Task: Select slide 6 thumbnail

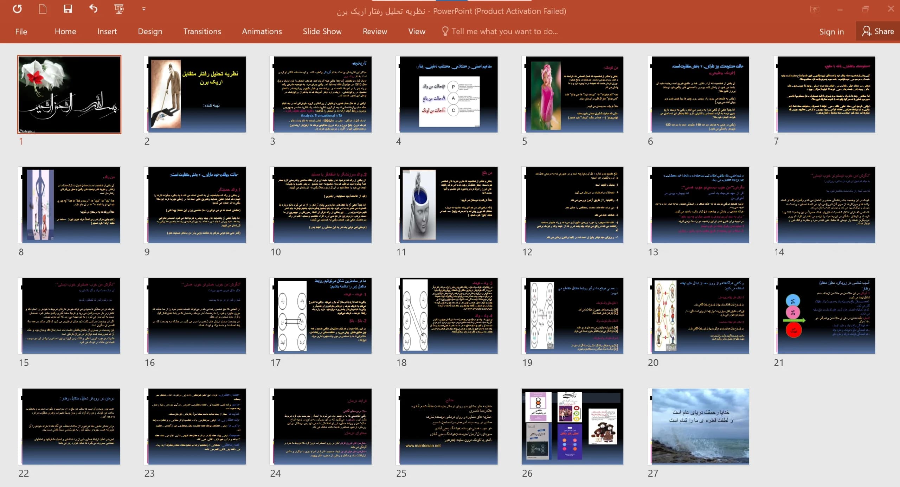Action: pos(698,94)
